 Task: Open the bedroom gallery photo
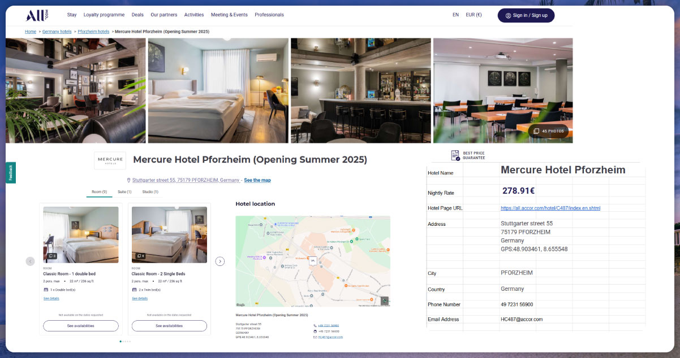click(218, 90)
